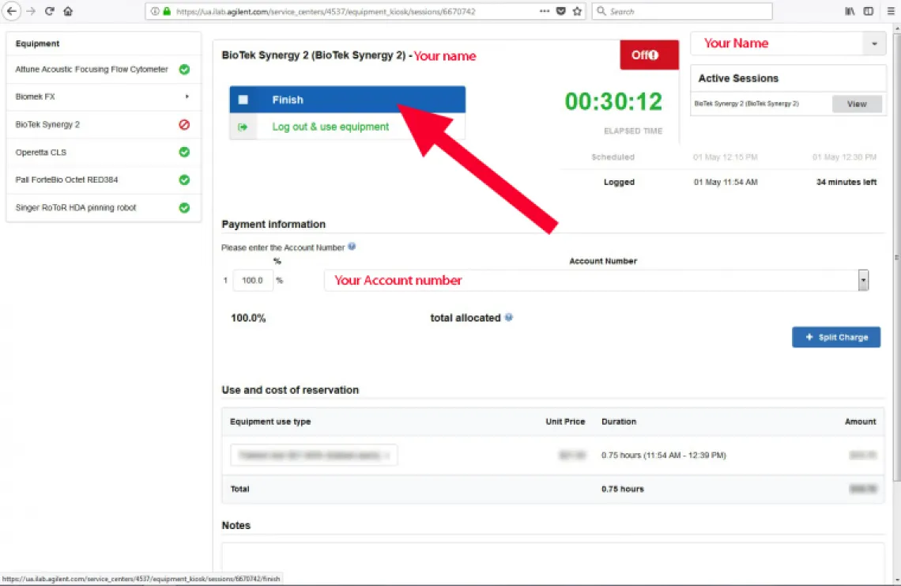Open the Your Name user dropdown
Image resolution: width=901 pixels, height=586 pixels.
point(873,44)
